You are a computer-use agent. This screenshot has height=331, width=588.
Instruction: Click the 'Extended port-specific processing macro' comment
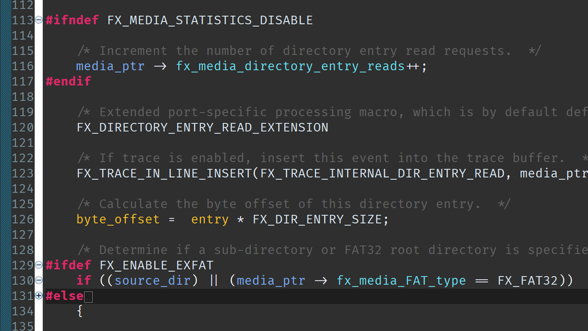tap(332, 112)
